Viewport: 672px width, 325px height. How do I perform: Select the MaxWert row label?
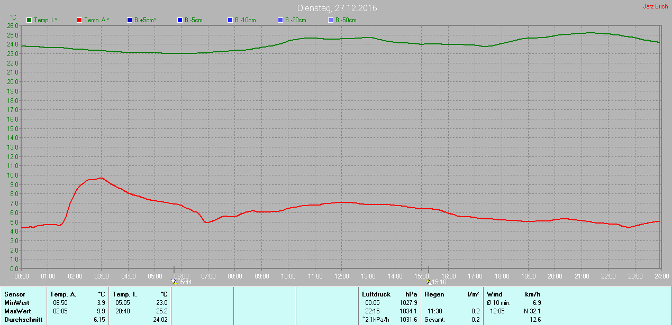click(x=17, y=311)
